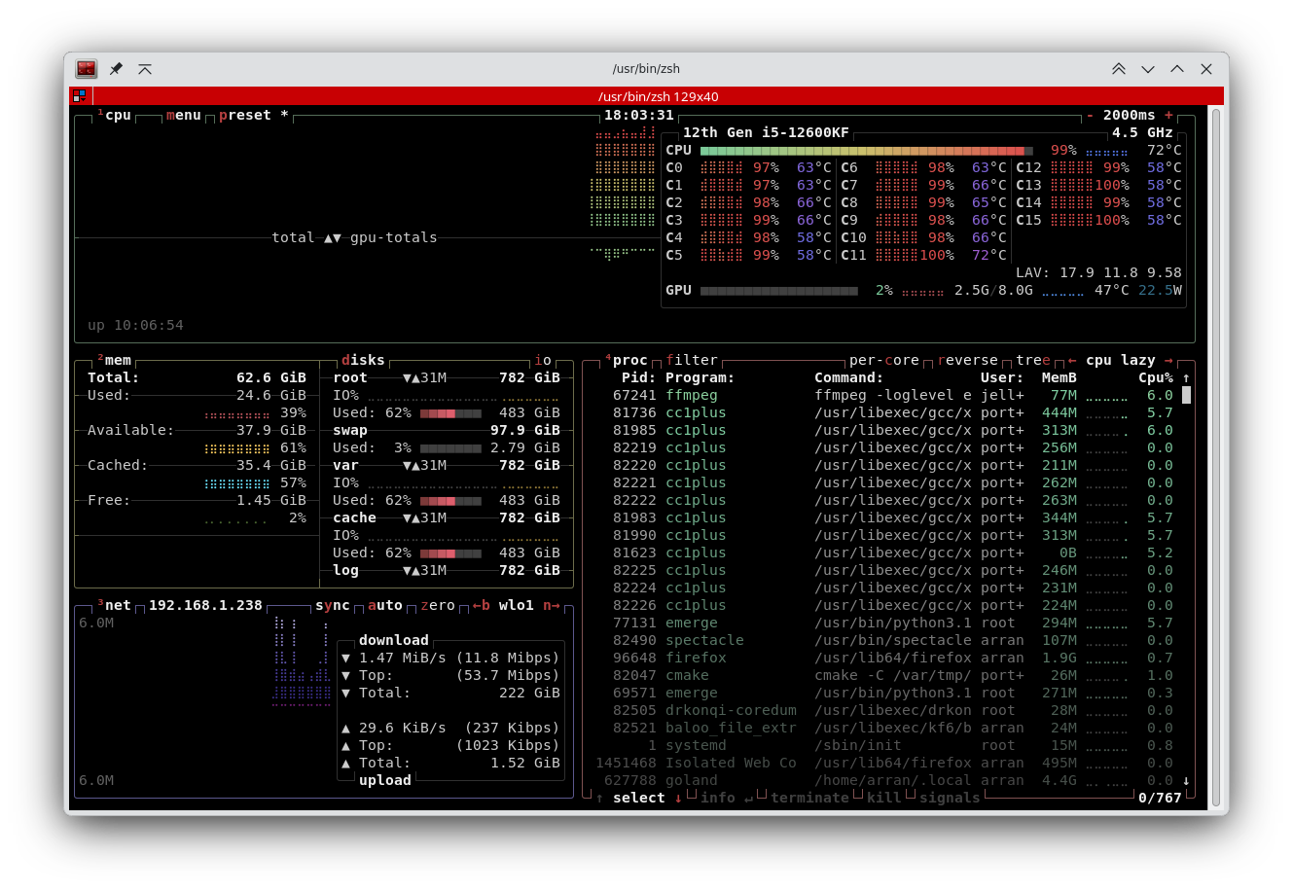This screenshot has width=1293, height=891.
Task: Toggle per-core process usage
Action: [884, 360]
